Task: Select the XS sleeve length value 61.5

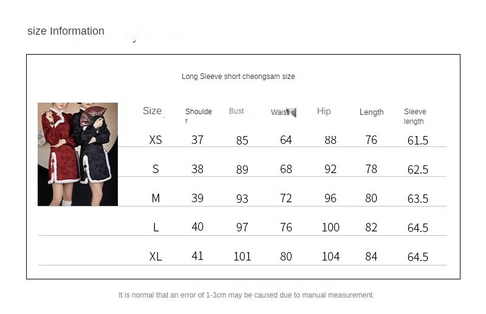Action: (418, 140)
